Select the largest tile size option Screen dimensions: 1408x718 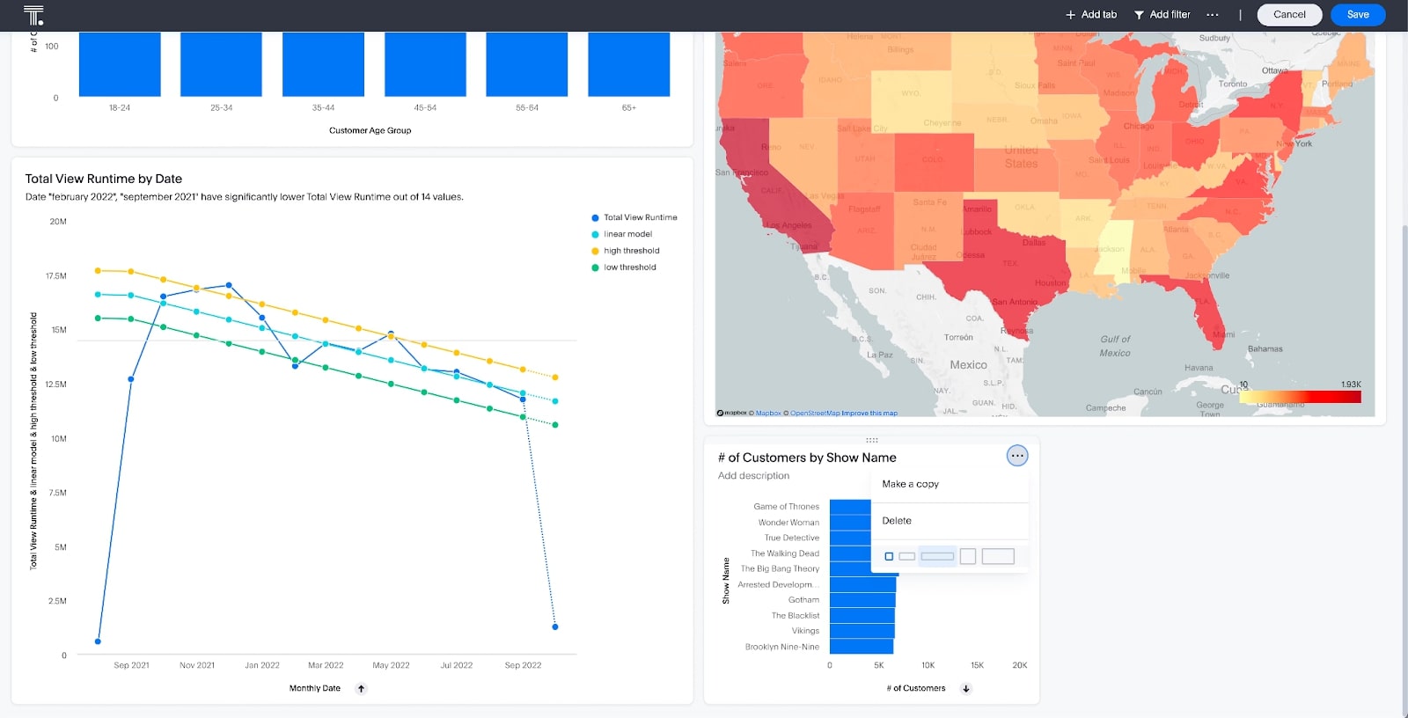click(998, 556)
